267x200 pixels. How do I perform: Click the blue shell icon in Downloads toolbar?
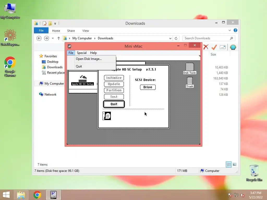tap(233, 47)
